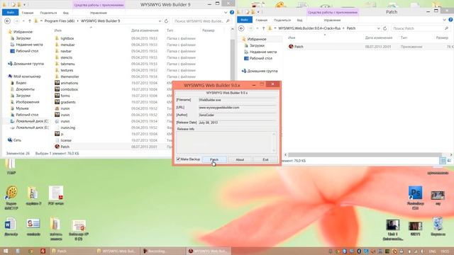The width and height of the screenshot is (454, 255).
Task: Click the Release Info text area scrollbar
Action: (x=274, y=142)
